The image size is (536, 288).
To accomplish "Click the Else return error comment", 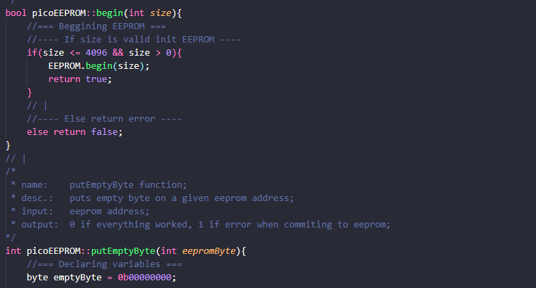I will (x=104, y=119).
